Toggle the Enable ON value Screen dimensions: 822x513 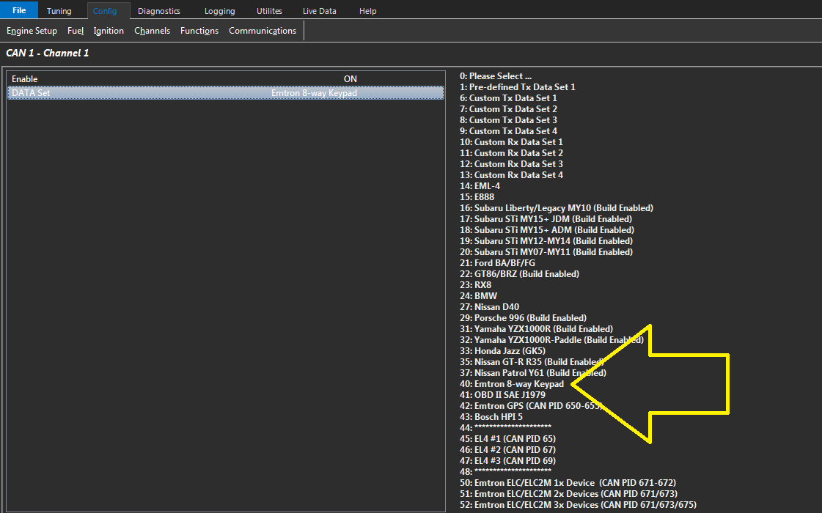[x=351, y=79]
